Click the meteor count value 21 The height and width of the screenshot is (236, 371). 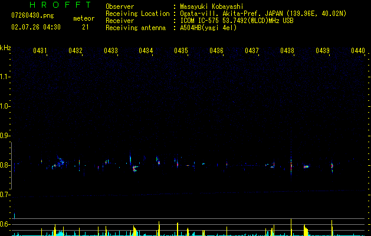point(86,27)
